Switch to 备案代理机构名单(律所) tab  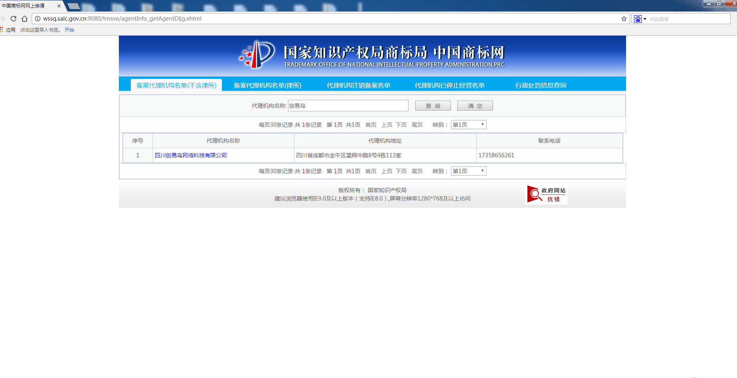click(x=267, y=85)
